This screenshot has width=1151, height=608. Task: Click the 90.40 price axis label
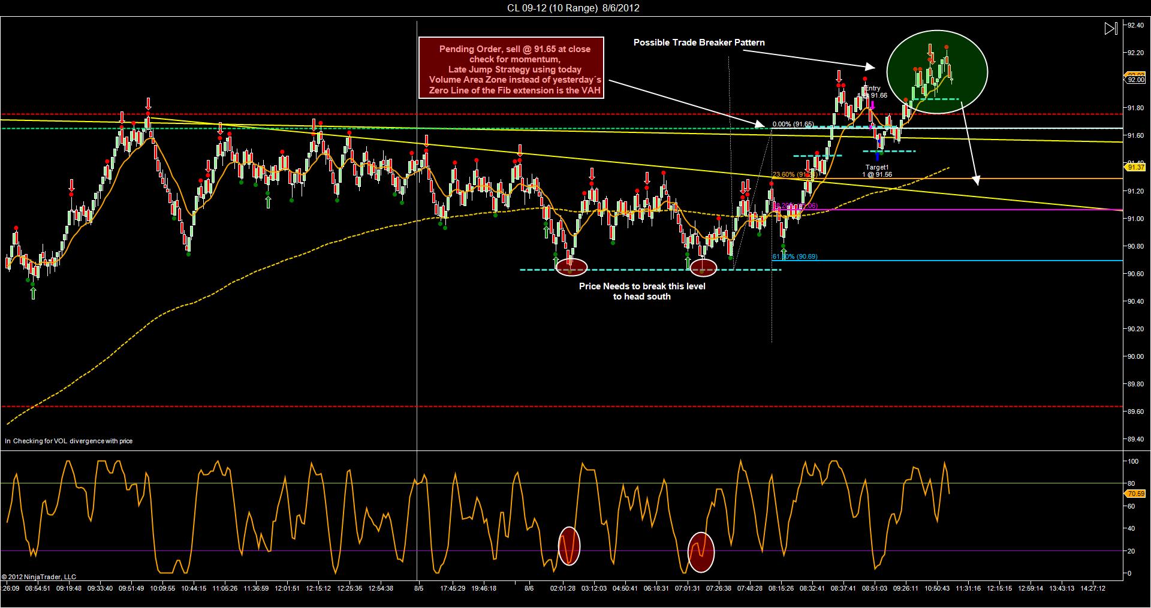coord(1136,301)
